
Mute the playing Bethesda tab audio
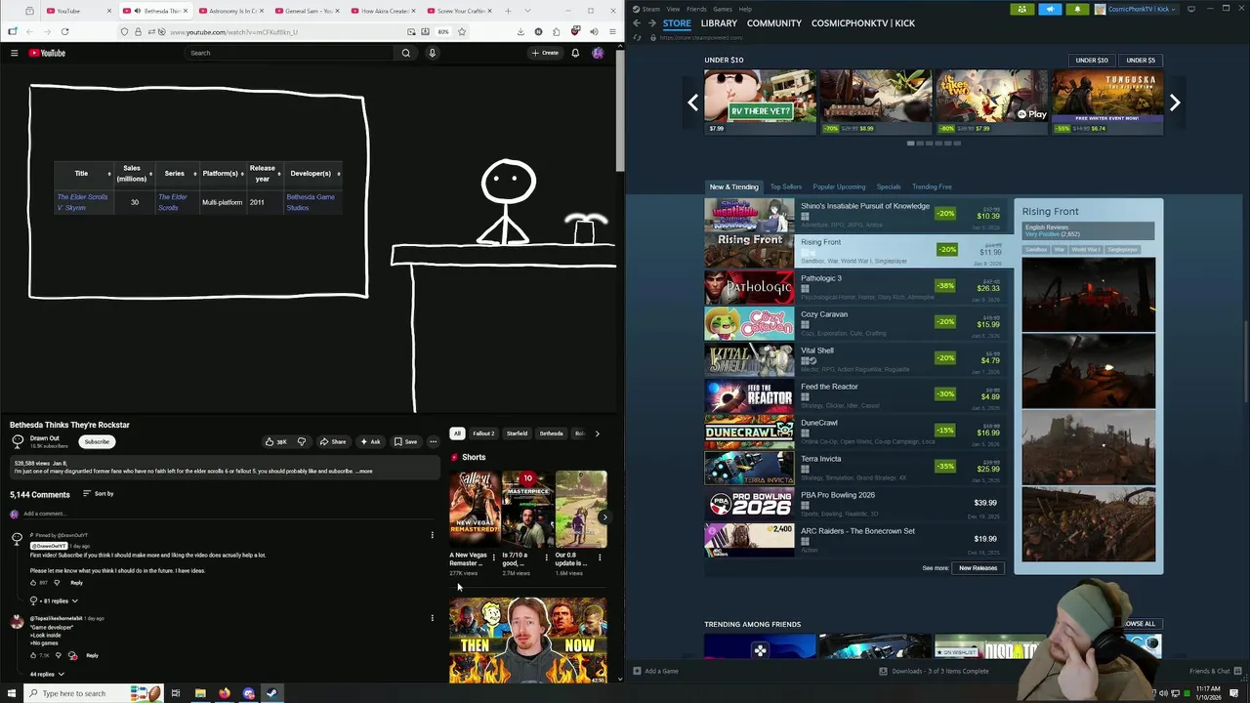tap(137, 11)
